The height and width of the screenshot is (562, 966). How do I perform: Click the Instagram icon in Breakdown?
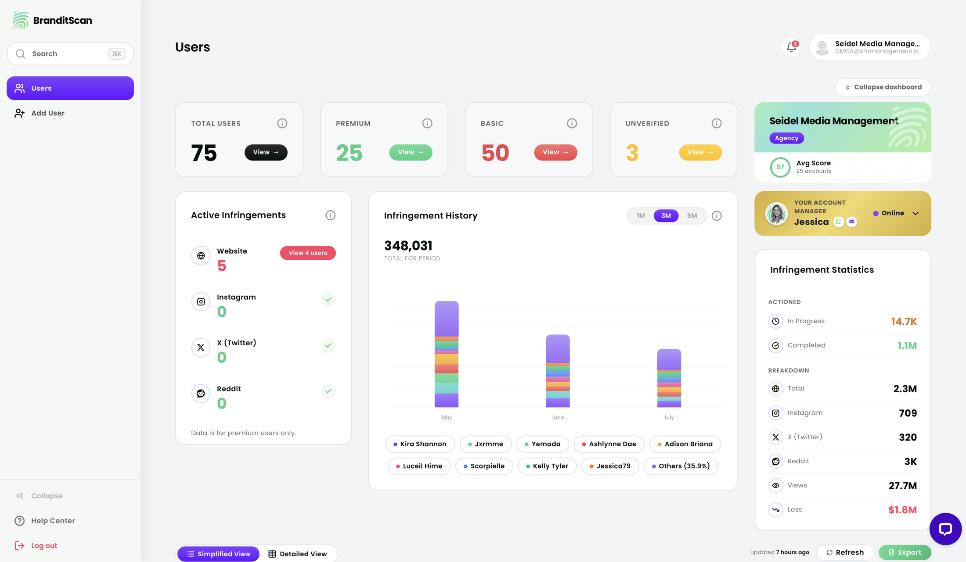[x=775, y=413]
